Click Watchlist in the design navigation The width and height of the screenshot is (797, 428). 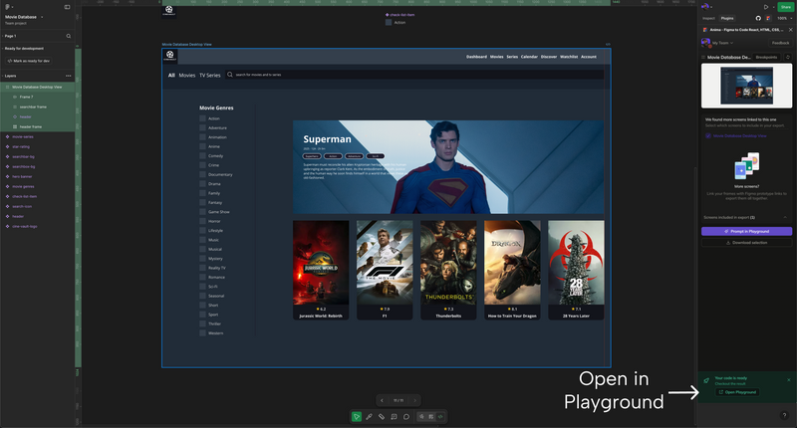(x=569, y=57)
